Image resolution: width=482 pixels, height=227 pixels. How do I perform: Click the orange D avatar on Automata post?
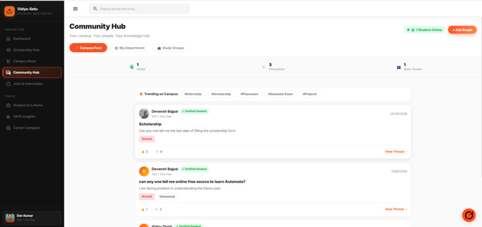(x=144, y=171)
